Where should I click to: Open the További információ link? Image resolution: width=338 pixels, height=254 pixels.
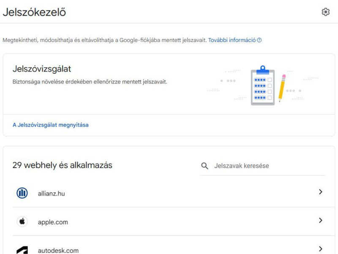(232, 40)
